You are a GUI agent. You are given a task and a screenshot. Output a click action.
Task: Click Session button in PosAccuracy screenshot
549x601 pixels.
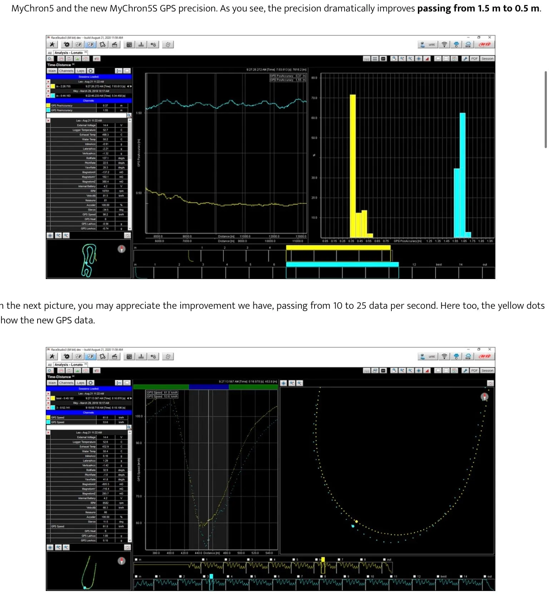point(487,59)
